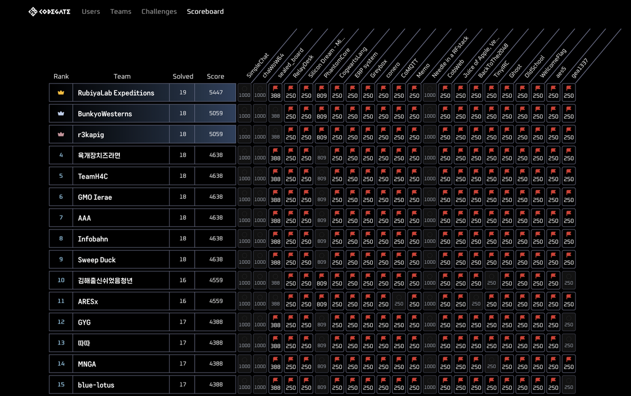631x396 pixels.
Task: Select the Needle in a RFstack column header
Action: pos(450,57)
